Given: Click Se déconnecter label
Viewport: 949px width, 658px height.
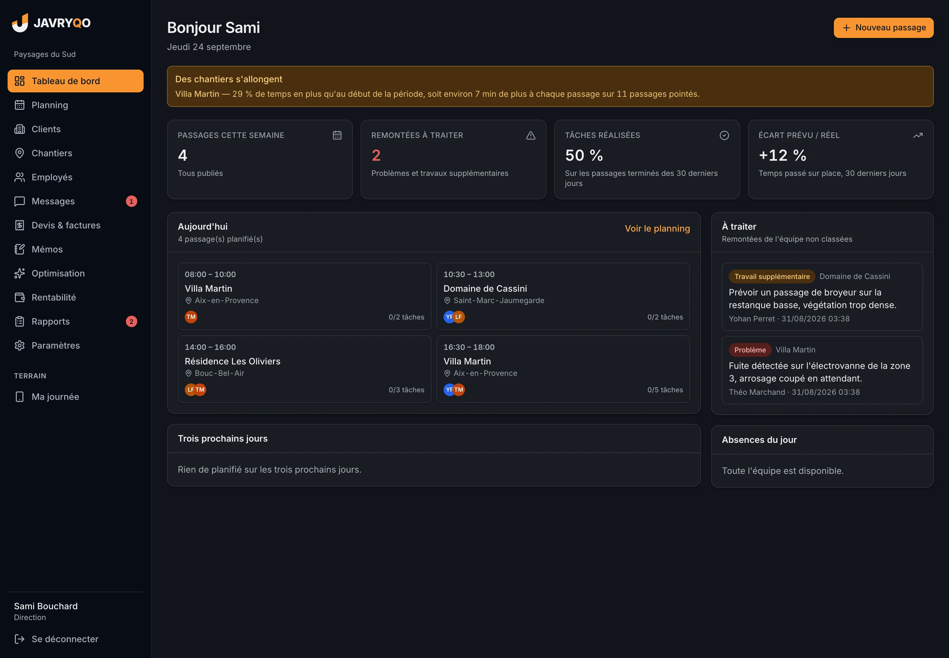Looking at the screenshot, I should (x=65, y=639).
